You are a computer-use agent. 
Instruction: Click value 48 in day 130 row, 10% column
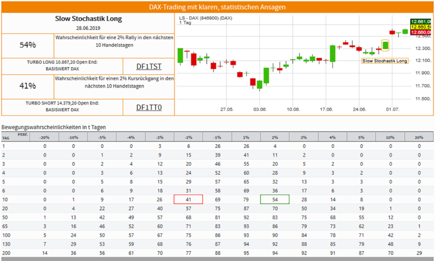click(x=391, y=244)
